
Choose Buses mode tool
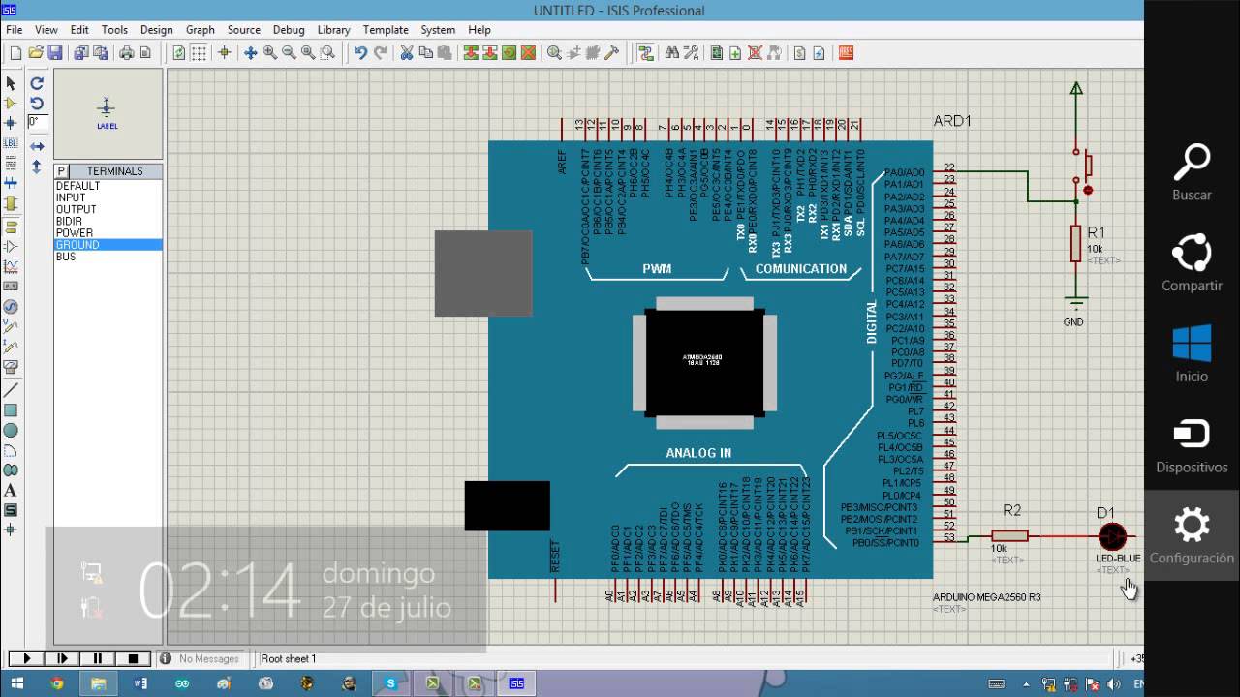click(x=11, y=182)
